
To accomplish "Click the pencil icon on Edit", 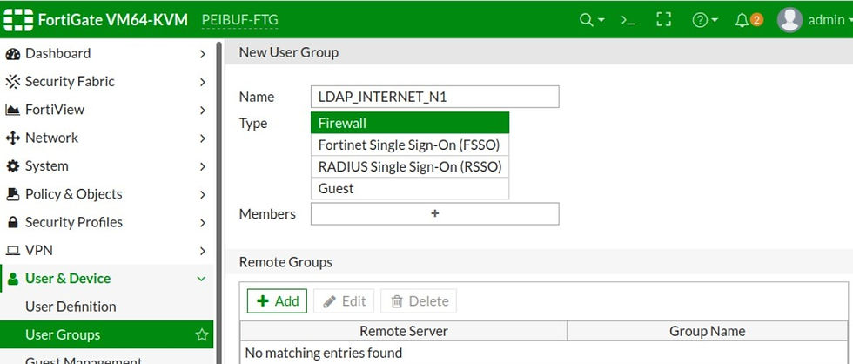I will pos(329,301).
